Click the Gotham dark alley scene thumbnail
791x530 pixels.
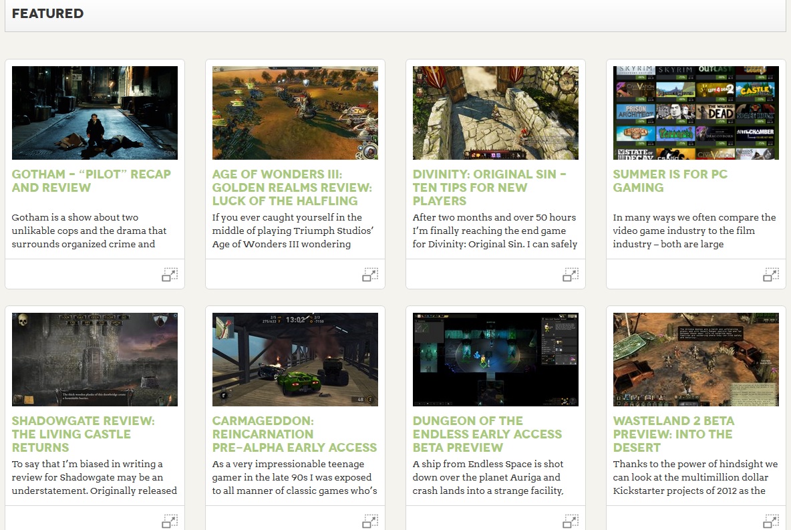pos(95,113)
